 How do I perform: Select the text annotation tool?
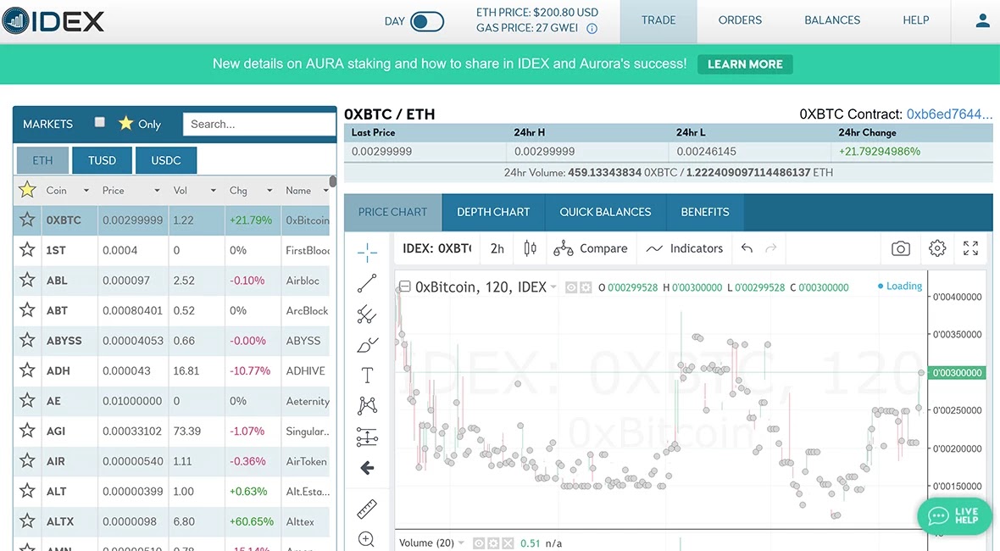pyautogui.click(x=367, y=375)
